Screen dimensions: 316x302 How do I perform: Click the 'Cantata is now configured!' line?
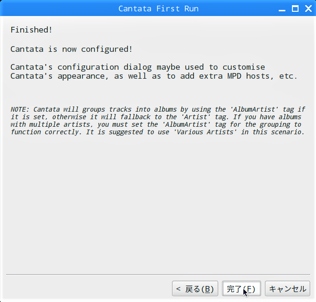[71, 49]
